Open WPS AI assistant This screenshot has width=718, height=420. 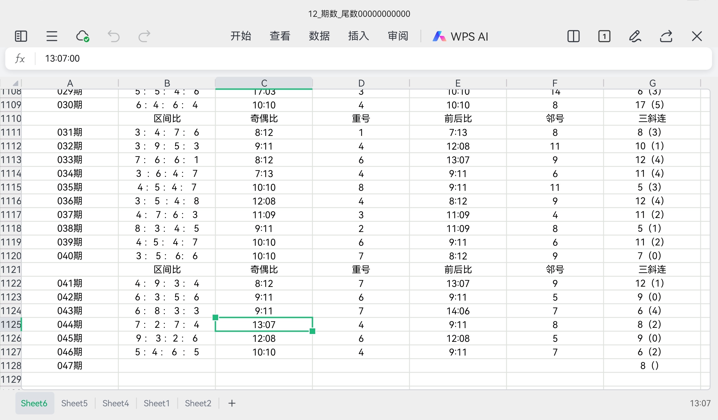tap(460, 36)
